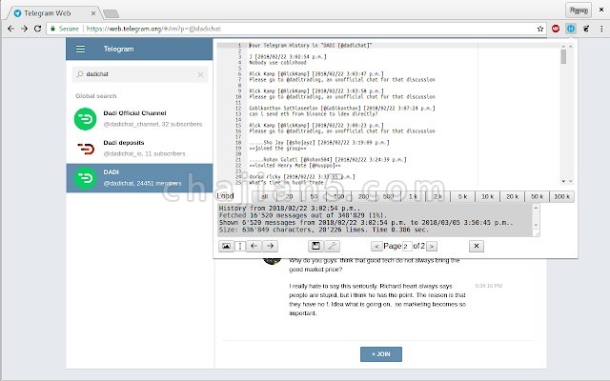Go forward in browser history
Screen dimensions: 610x381
[x=24, y=29]
